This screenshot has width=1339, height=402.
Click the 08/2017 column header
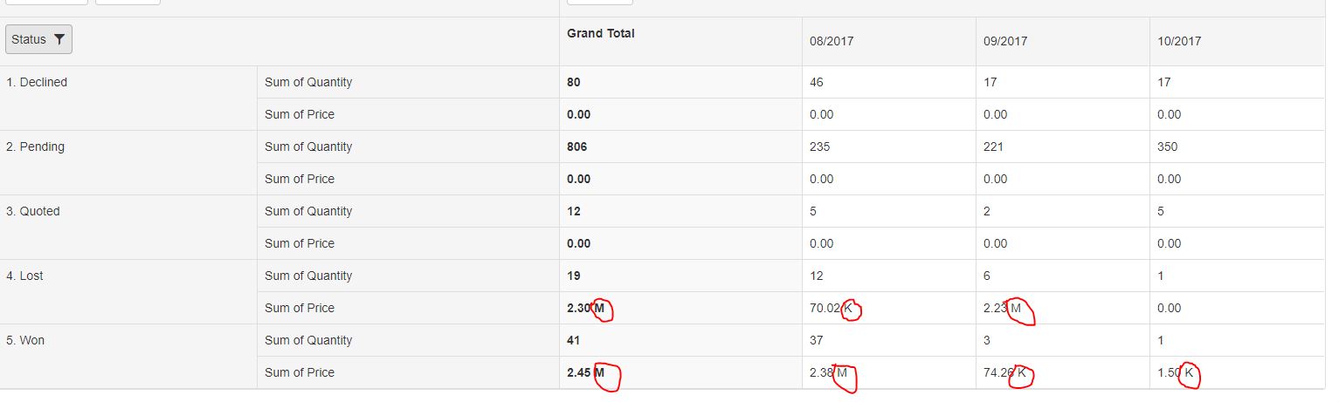coord(831,41)
